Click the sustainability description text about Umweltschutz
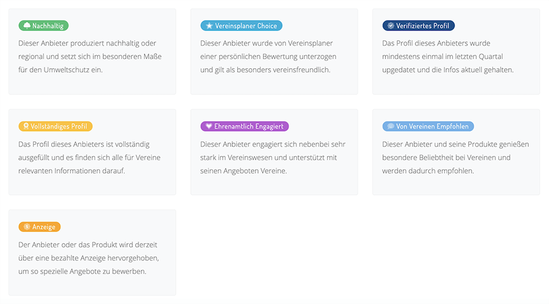549x304 pixels. (x=90, y=57)
